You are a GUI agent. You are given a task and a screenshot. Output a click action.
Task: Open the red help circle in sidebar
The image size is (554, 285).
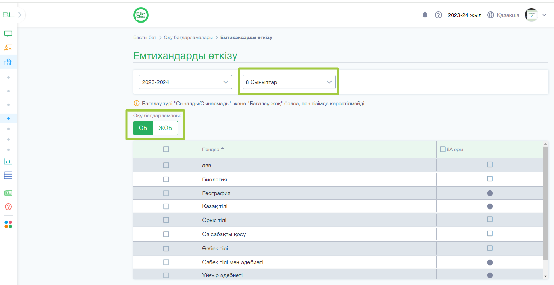pyautogui.click(x=8, y=207)
